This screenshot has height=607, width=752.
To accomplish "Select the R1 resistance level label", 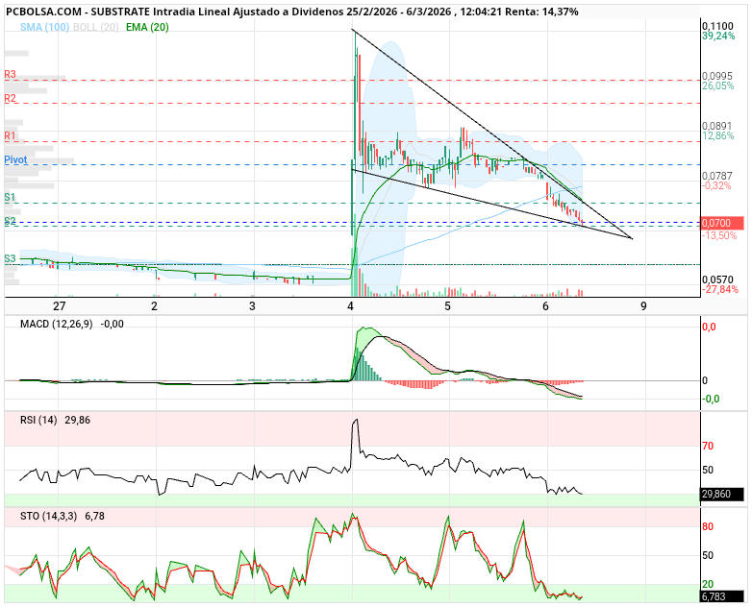I will point(10,136).
